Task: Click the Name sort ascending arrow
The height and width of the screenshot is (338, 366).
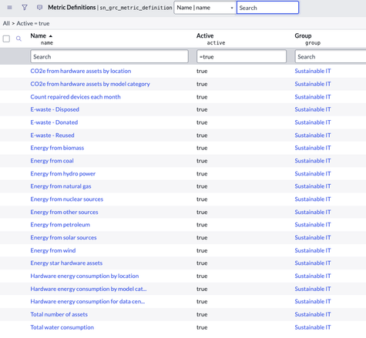Action: 51,36
